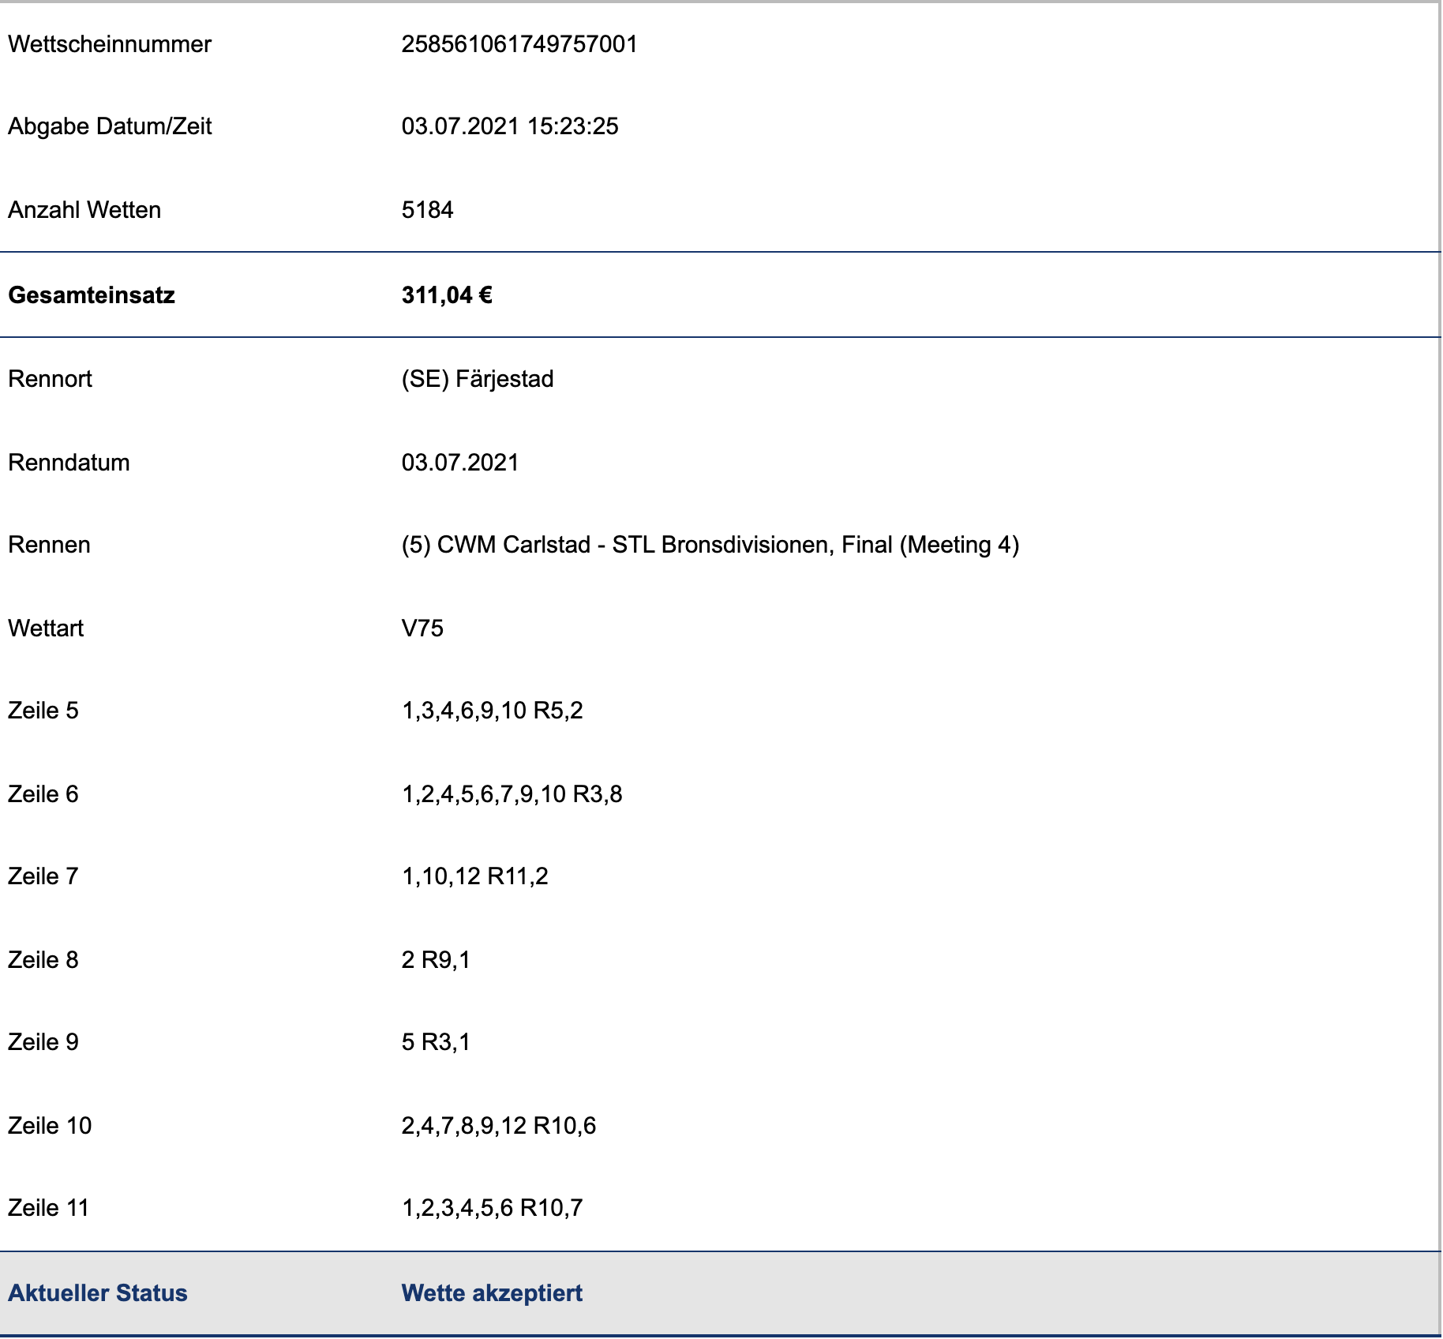Click the Gesamteinsatz label
This screenshot has height=1339, width=1443.
[x=92, y=295]
